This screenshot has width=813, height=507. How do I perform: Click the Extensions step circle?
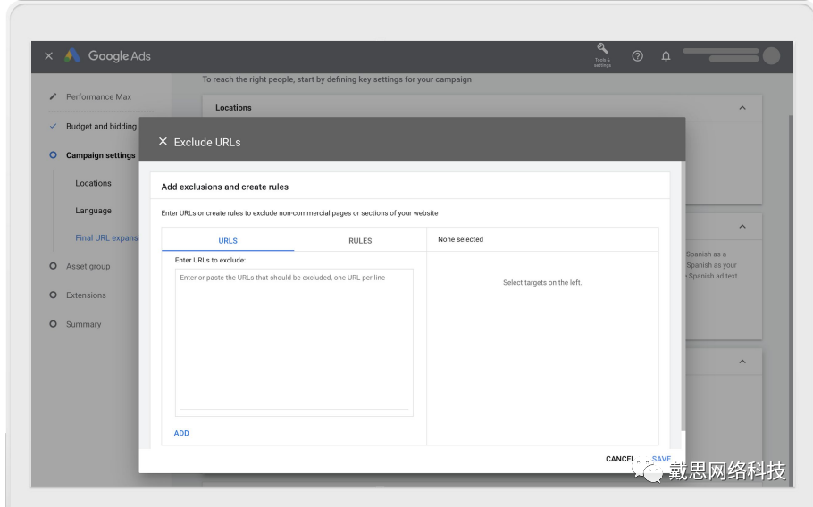pos(53,295)
